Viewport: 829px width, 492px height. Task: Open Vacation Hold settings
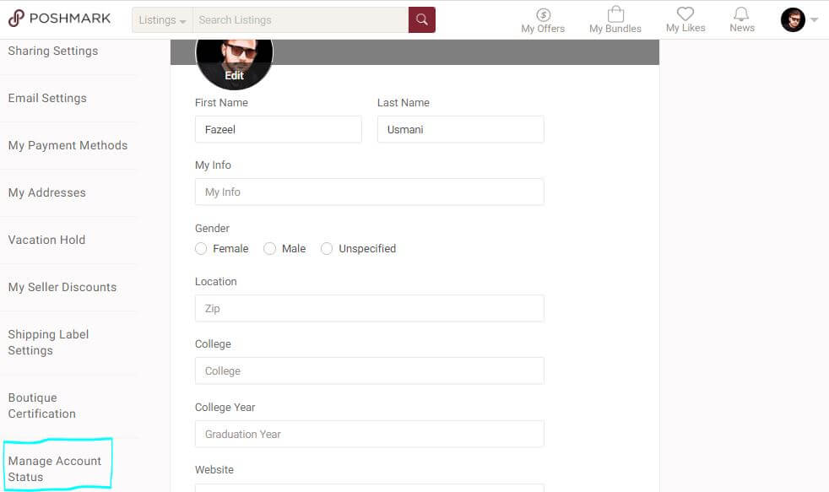coord(46,240)
